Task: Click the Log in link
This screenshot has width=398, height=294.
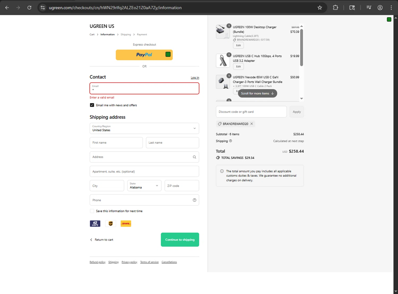Action: coord(195,78)
